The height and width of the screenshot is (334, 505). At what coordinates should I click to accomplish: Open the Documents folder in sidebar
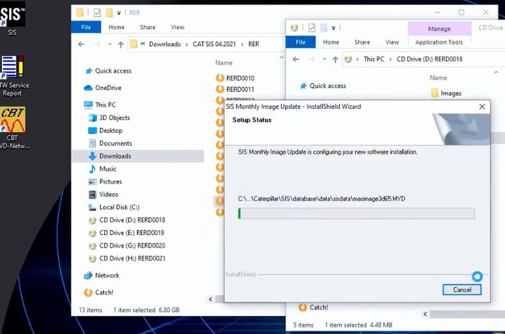click(x=115, y=143)
